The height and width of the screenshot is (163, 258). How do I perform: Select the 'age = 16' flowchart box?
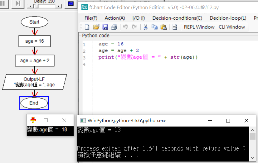pyautogui.click(x=34, y=41)
